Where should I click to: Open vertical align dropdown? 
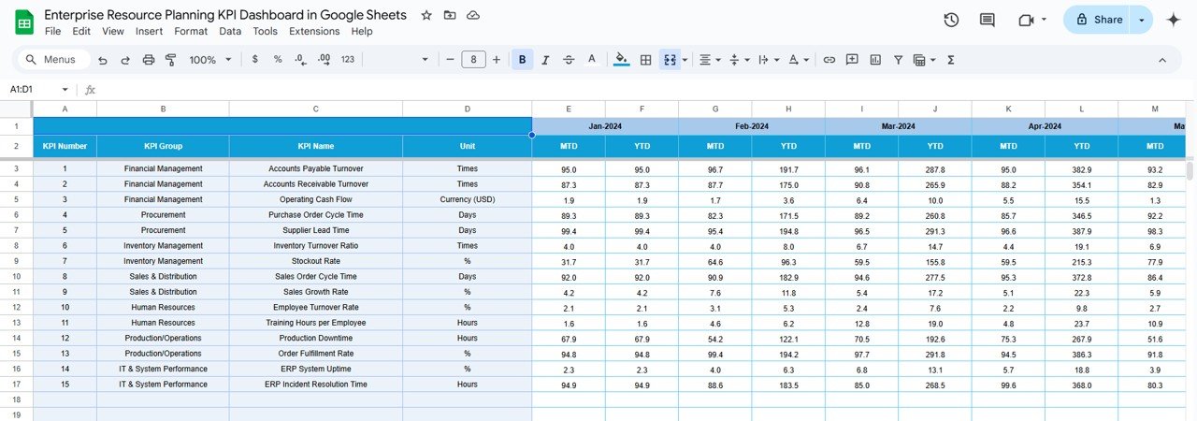point(739,59)
